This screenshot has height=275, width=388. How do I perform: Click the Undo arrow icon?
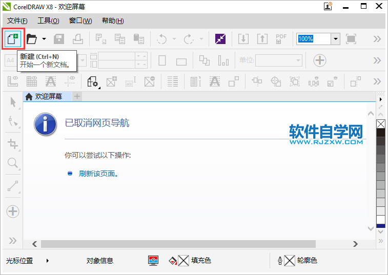(161, 39)
